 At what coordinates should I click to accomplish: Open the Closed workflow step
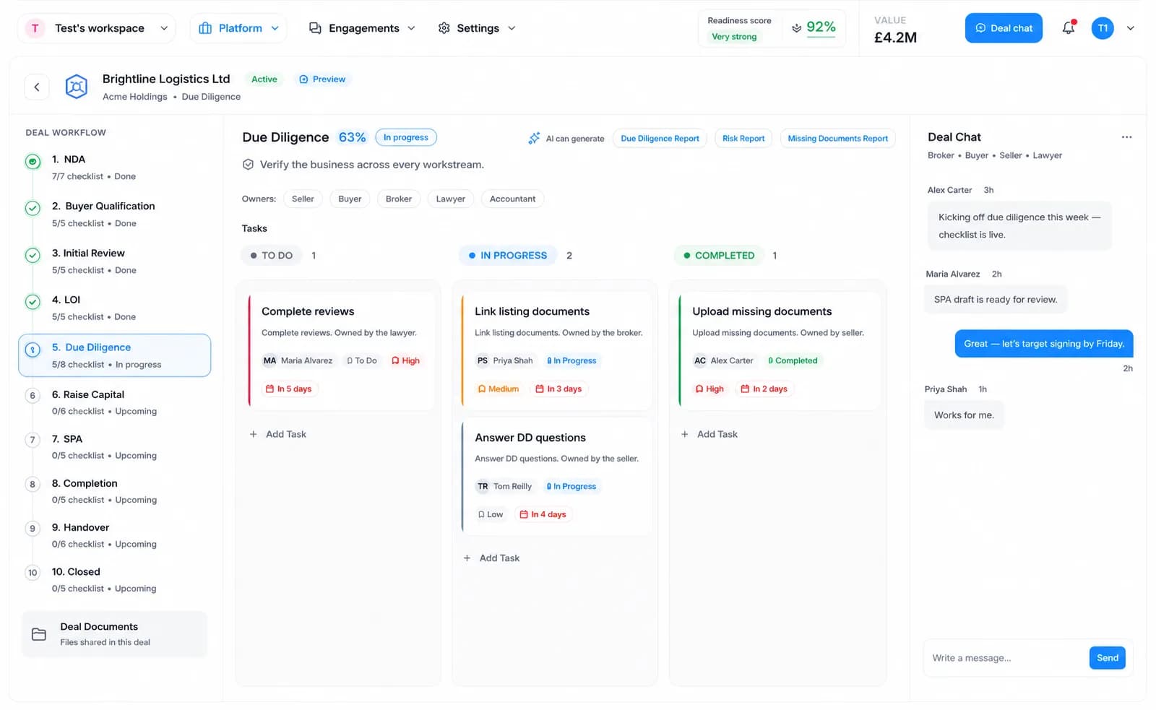116,579
